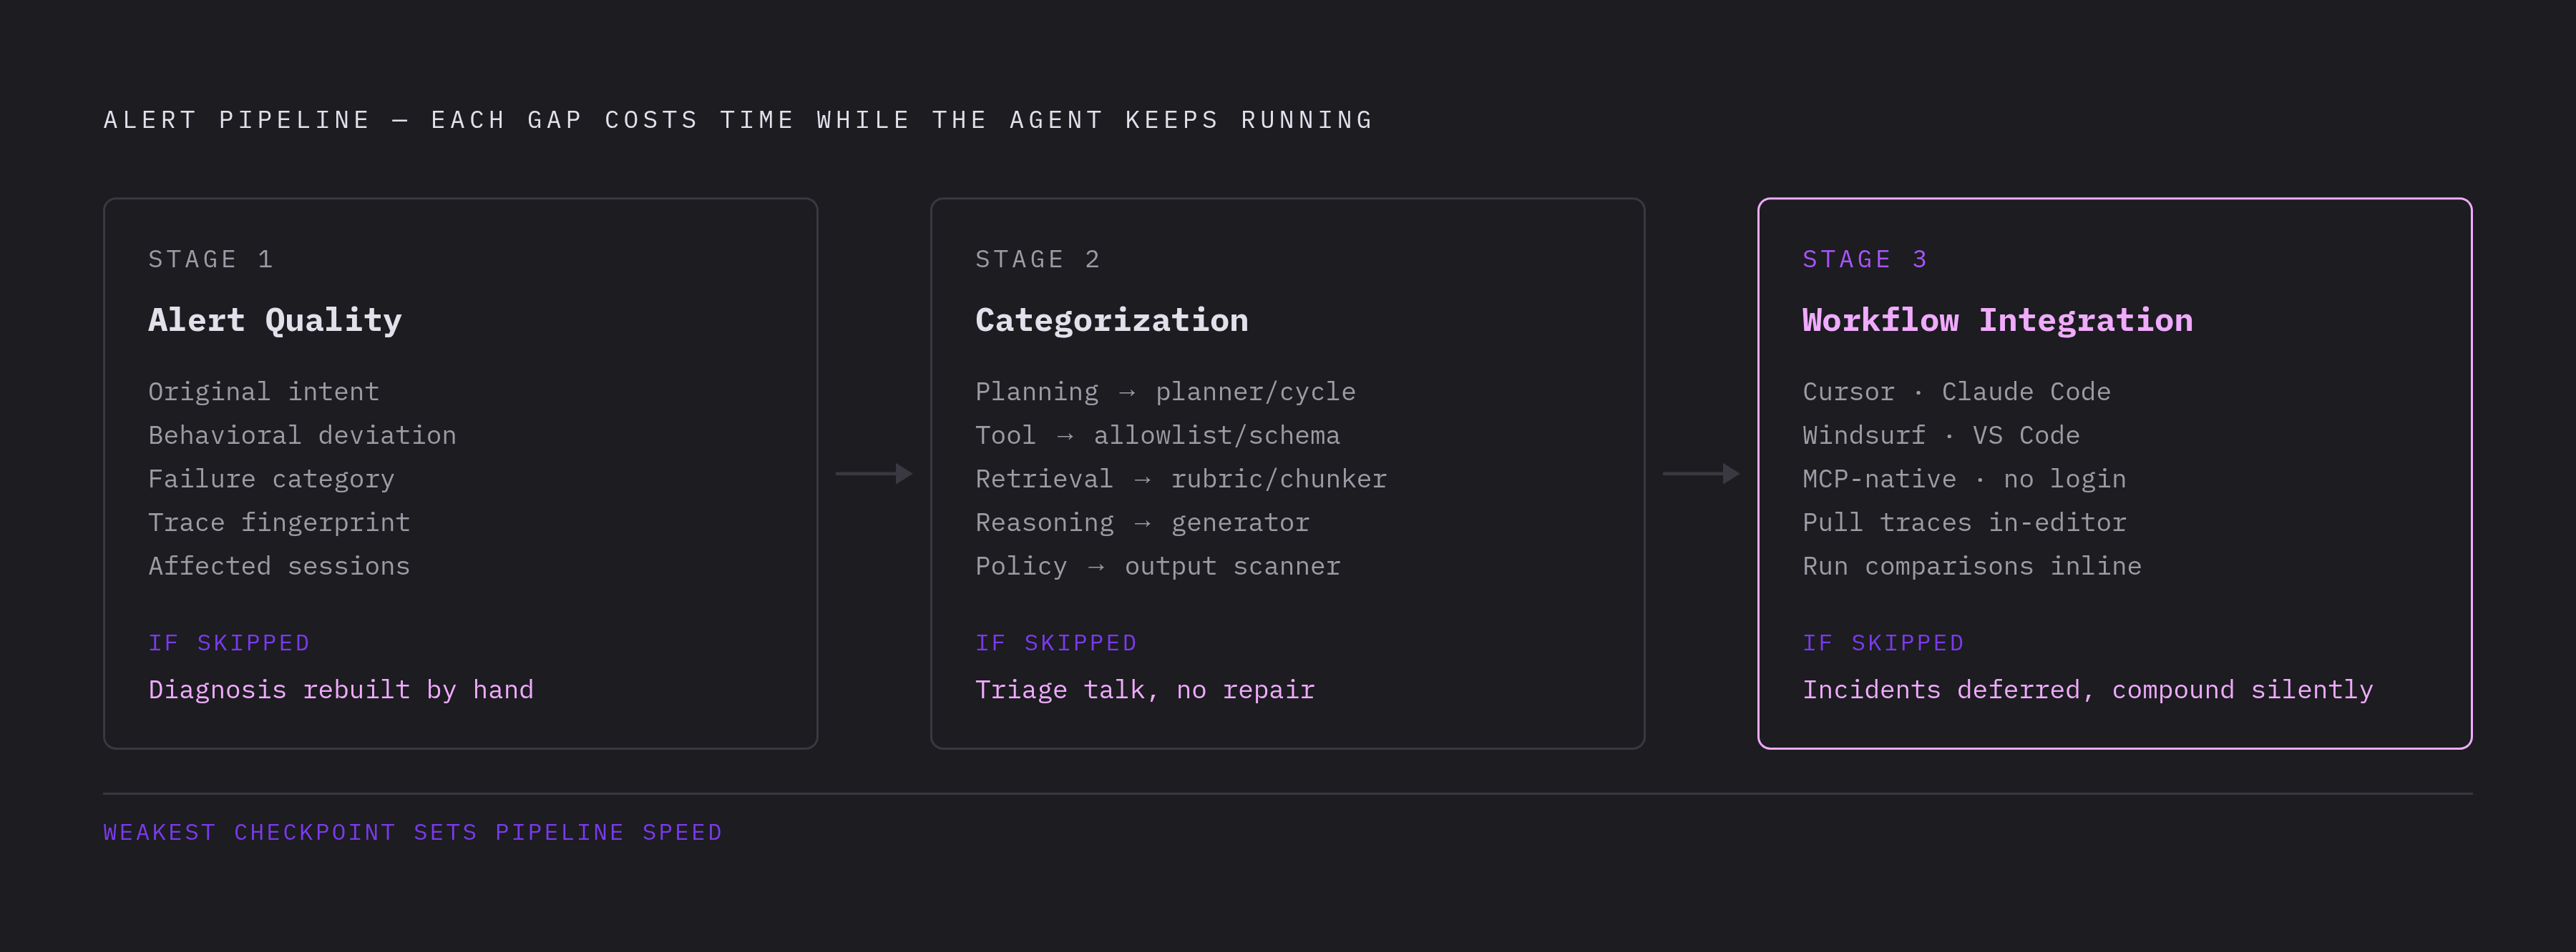This screenshot has width=2576, height=952.
Task: Select Reasoning → generator line
Action: coord(1142,522)
